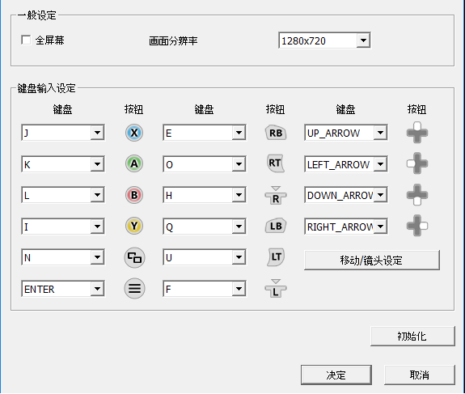Click the view (two squares) controller button icon
Image resolution: width=465 pixels, height=394 pixels.
coord(134,257)
